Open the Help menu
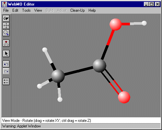 pyautogui.click(x=92, y=10)
